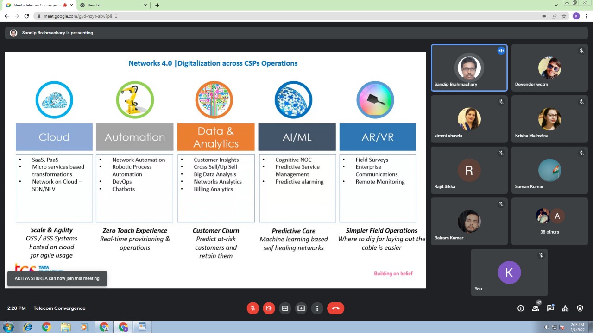Open Internet Explorer from the taskbar
Screen dimensions: 593x333
(x=27, y=327)
